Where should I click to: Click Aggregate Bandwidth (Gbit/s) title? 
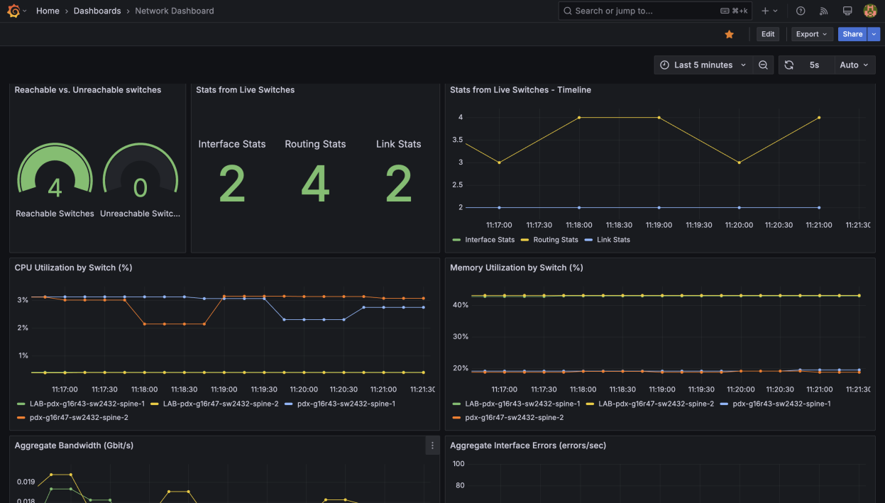click(x=74, y=446)
